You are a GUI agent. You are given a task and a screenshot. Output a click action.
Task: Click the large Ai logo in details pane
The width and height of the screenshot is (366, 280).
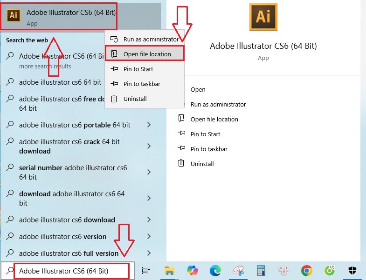(x=263, y=17)
